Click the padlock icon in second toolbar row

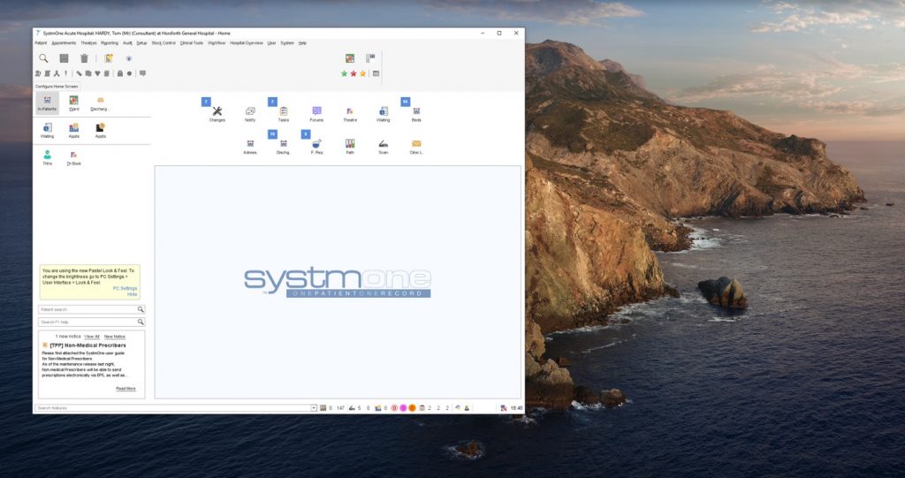coord(120,73)
